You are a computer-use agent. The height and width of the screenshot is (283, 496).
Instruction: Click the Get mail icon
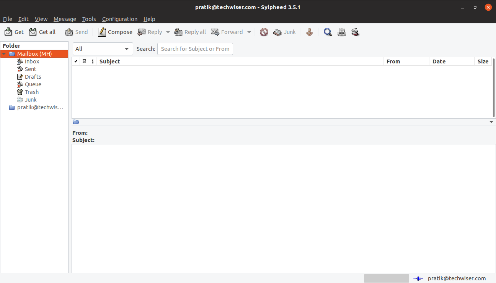click(8, 32)
